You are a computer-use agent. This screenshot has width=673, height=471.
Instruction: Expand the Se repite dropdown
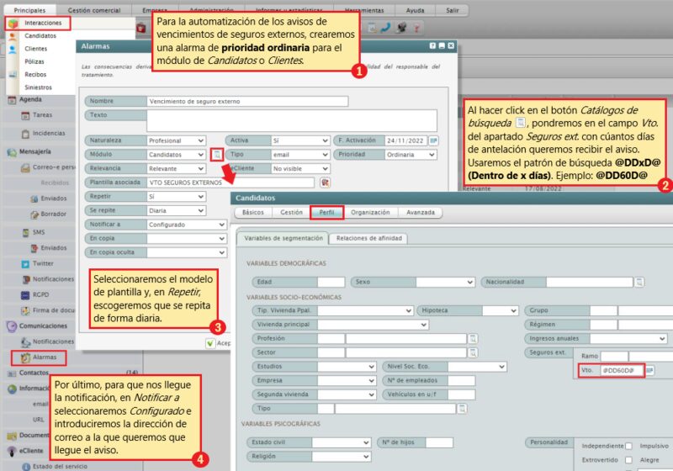175,210
